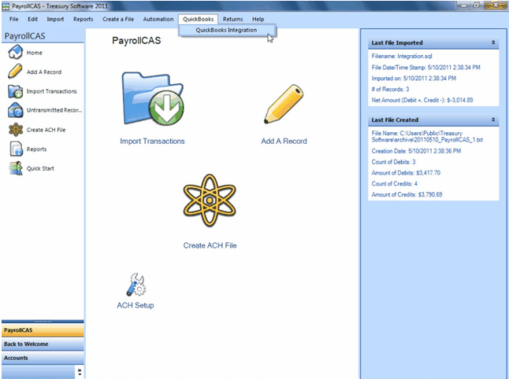Select QuickBooks Integration menu entry
The height and width of the screenshot is (379, 509).
[x=226, y=31]
